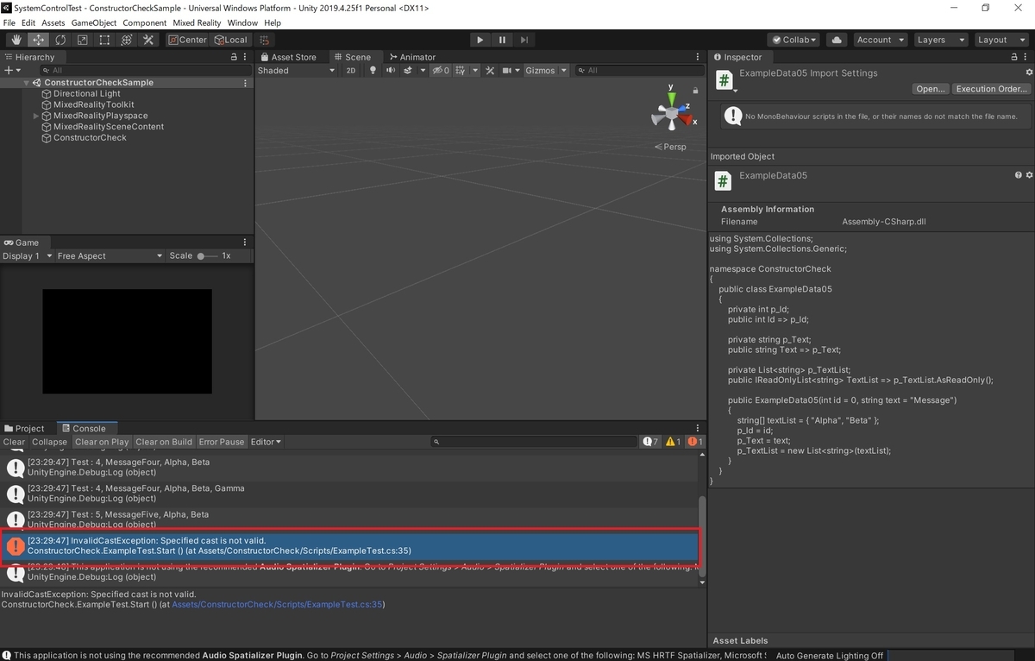This screenshot has width=1035, height=661.
Task: Click the Console search field
Action: click(x=535, y=442)
